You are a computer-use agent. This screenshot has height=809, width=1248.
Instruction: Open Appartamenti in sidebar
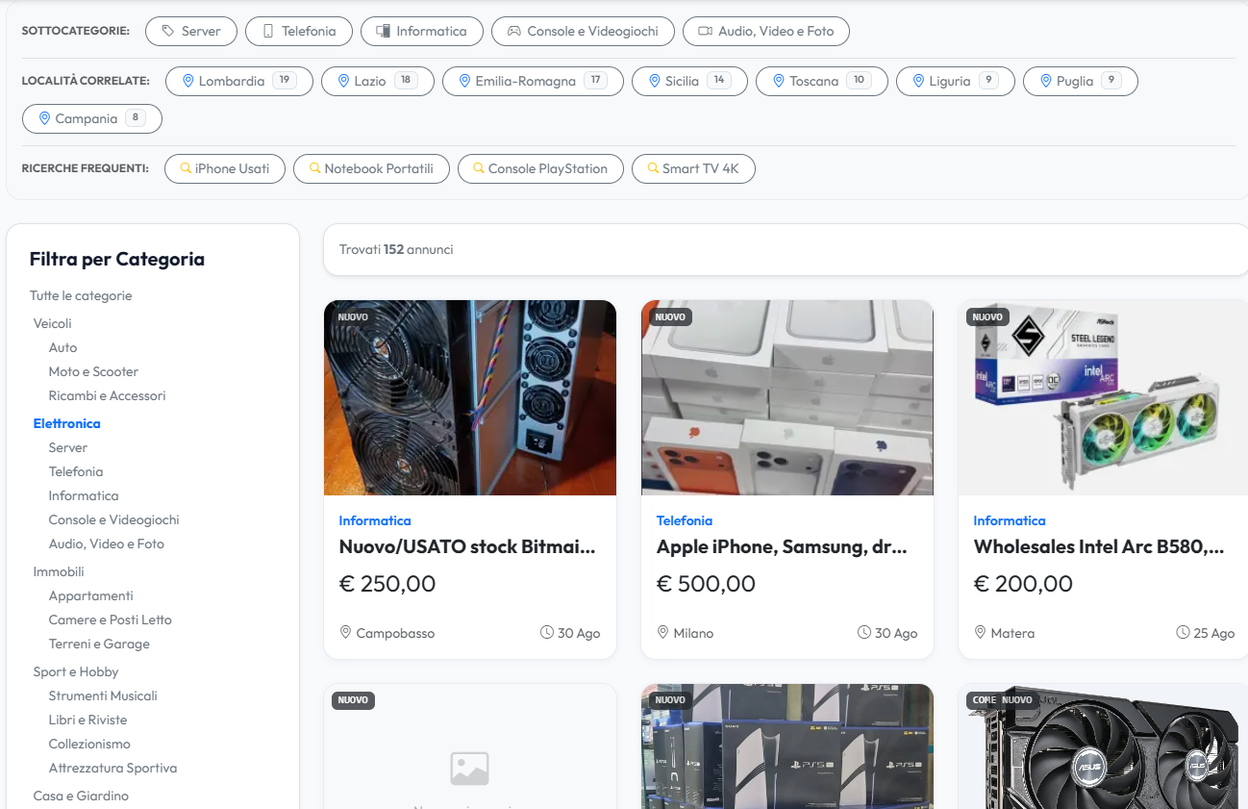(x=90, y=595)
